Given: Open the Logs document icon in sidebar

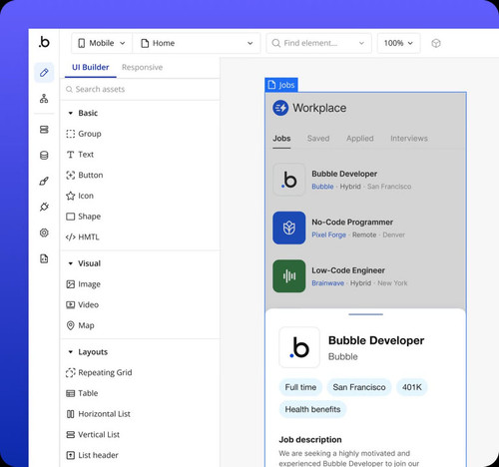Looking at the screenshot, I should coord(44,258).
